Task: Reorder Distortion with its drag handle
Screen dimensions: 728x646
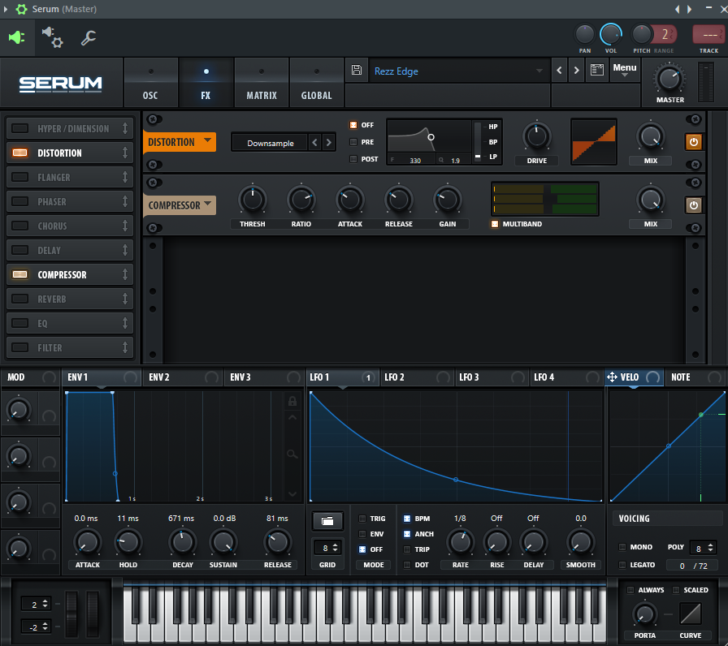Action: click(125, 153)
